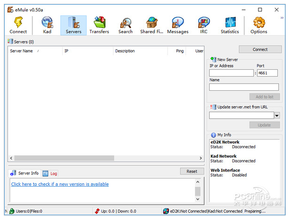Focus the server.met URL combo box
The image size is (291, 217).
[242, 116]
